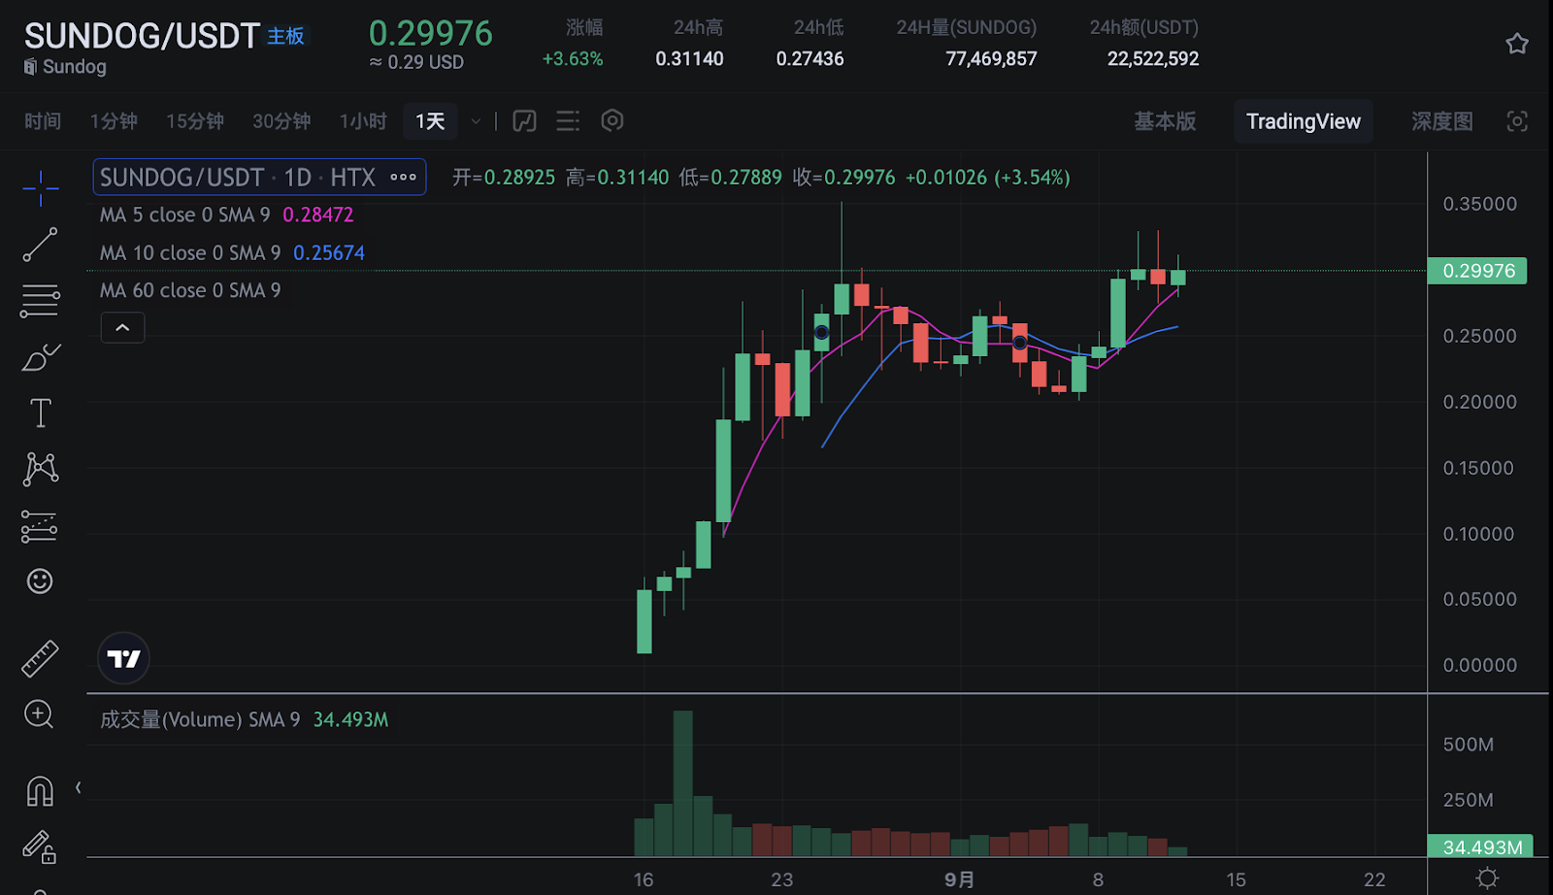Open chart settings hexagon icon
Viewport: 1553px width, 895px height.
click(x=612, y=120)
